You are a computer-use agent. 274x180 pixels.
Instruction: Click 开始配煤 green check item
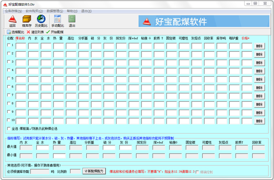point(55,32)
